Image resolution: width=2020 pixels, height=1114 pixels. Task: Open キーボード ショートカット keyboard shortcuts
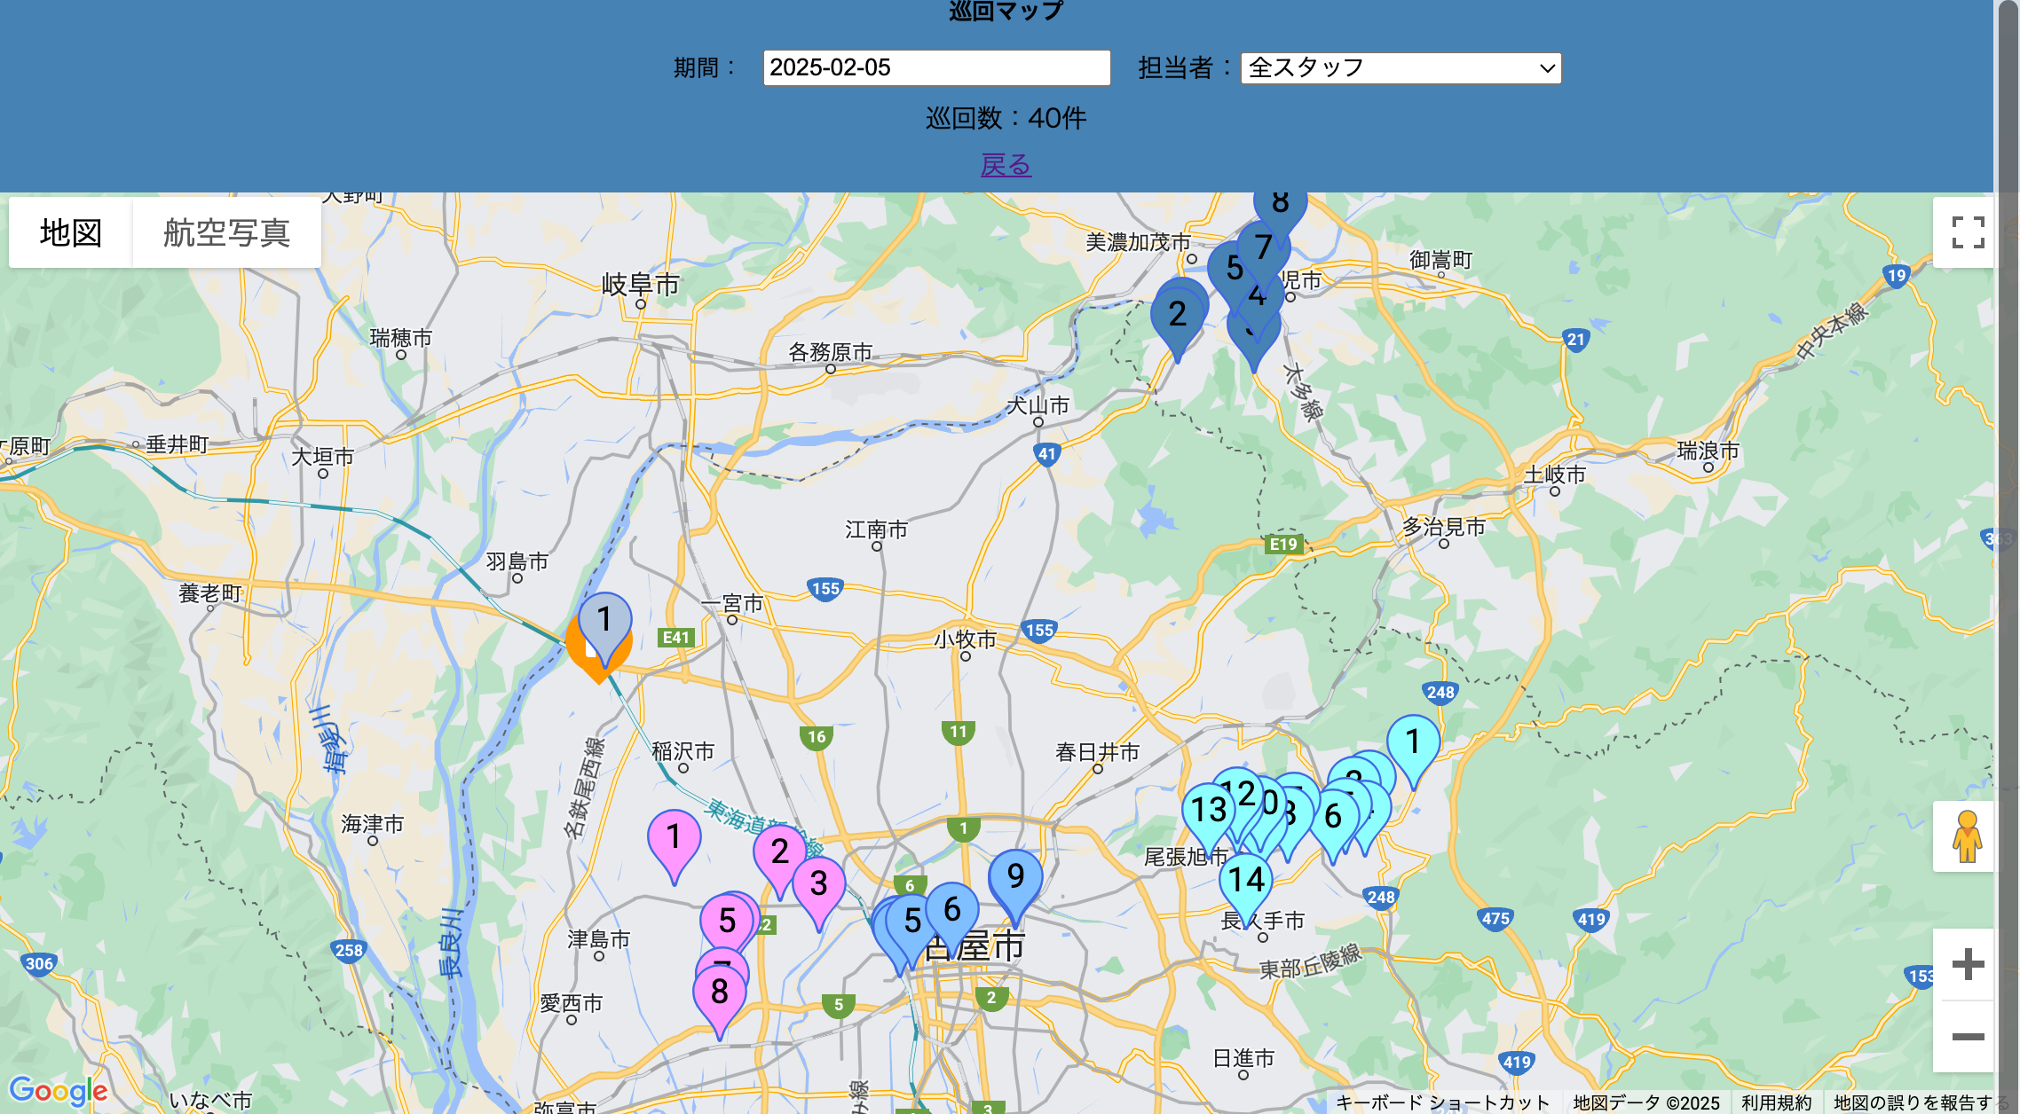coord(1442,1102)
